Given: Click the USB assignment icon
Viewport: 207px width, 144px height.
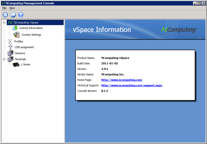Looking at the screenshot, I should pyautogui.click(x=10, y=47).
